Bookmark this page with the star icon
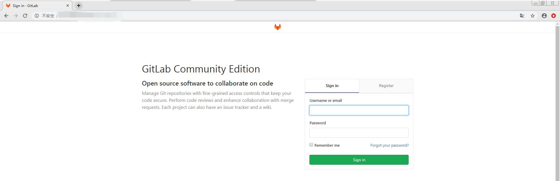Image resolution: width=560 pixels, height=181 pixels. click(x=533, y=16)
